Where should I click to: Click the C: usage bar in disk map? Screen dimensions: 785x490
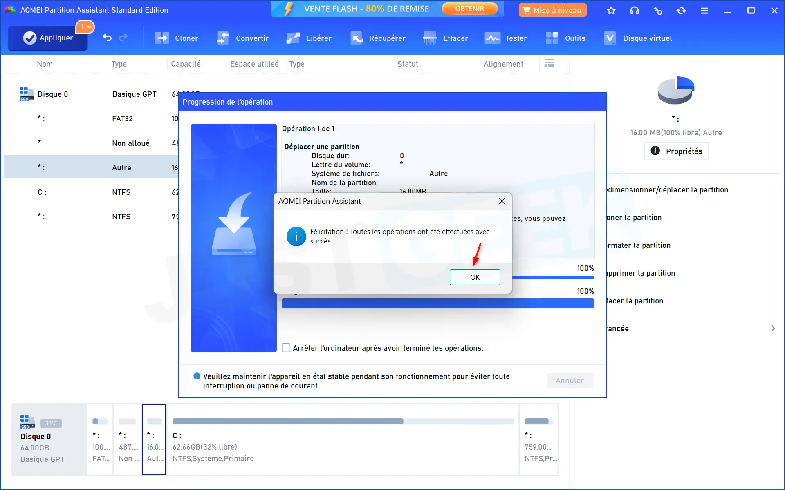[343, 421]
